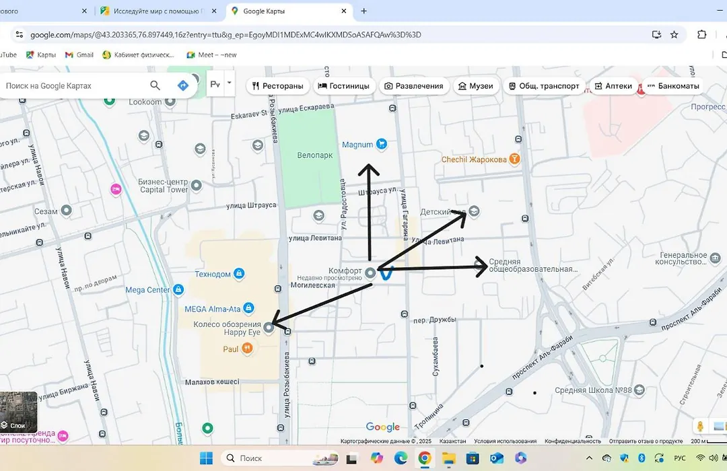Open File Explorer from the taskbar
The image size is (727, 471).
[x=448, y=458]
